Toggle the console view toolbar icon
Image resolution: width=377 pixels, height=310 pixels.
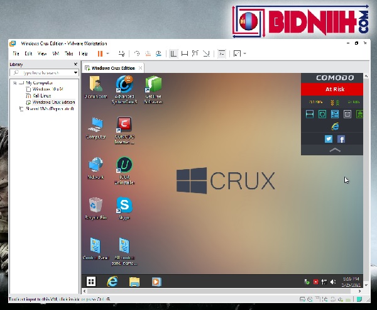[x=221, y=53]
